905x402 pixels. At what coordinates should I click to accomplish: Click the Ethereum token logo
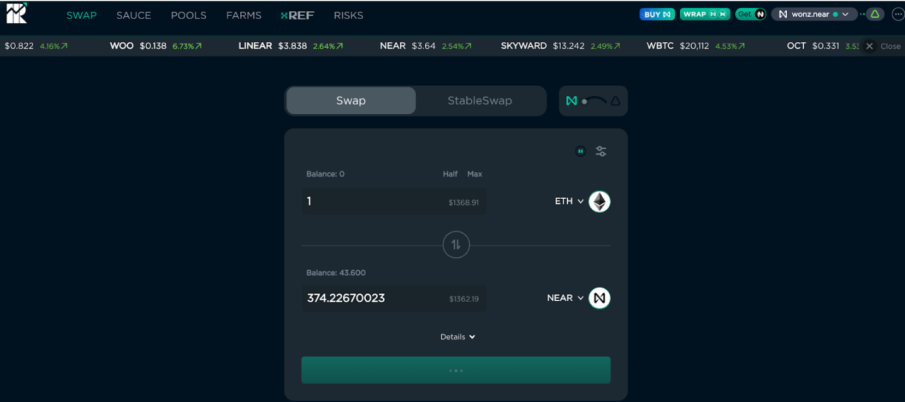[x=600, y=201]
